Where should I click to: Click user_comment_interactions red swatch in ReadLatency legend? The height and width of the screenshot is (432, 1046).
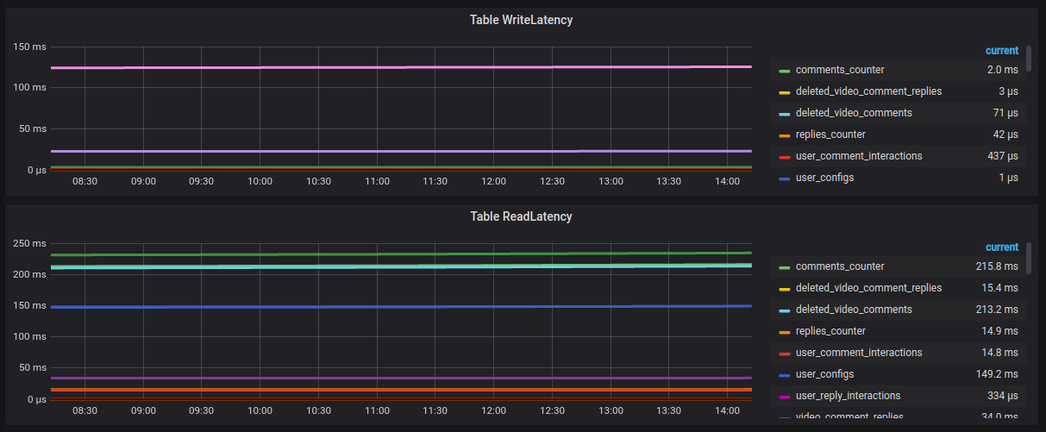pos(784,354)
